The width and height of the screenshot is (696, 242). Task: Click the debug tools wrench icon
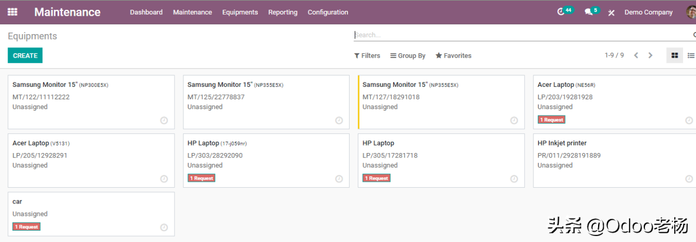(611, 12)
